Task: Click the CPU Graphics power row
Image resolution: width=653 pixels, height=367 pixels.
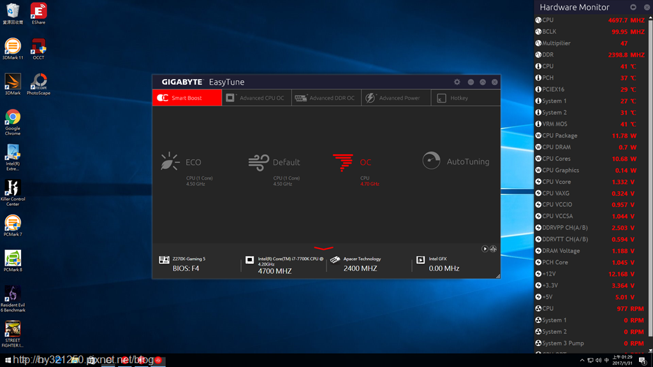Action: 591,170
